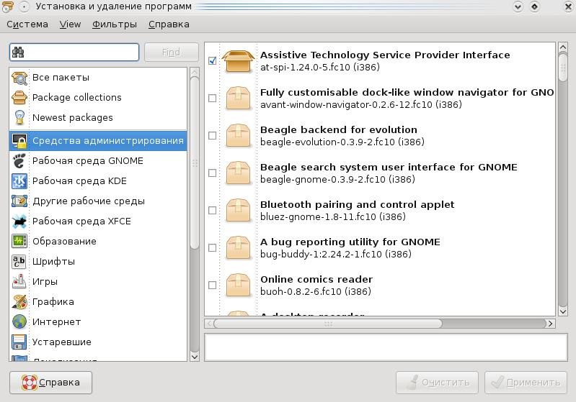Click the Графика paint palette icon

(19, 301)
